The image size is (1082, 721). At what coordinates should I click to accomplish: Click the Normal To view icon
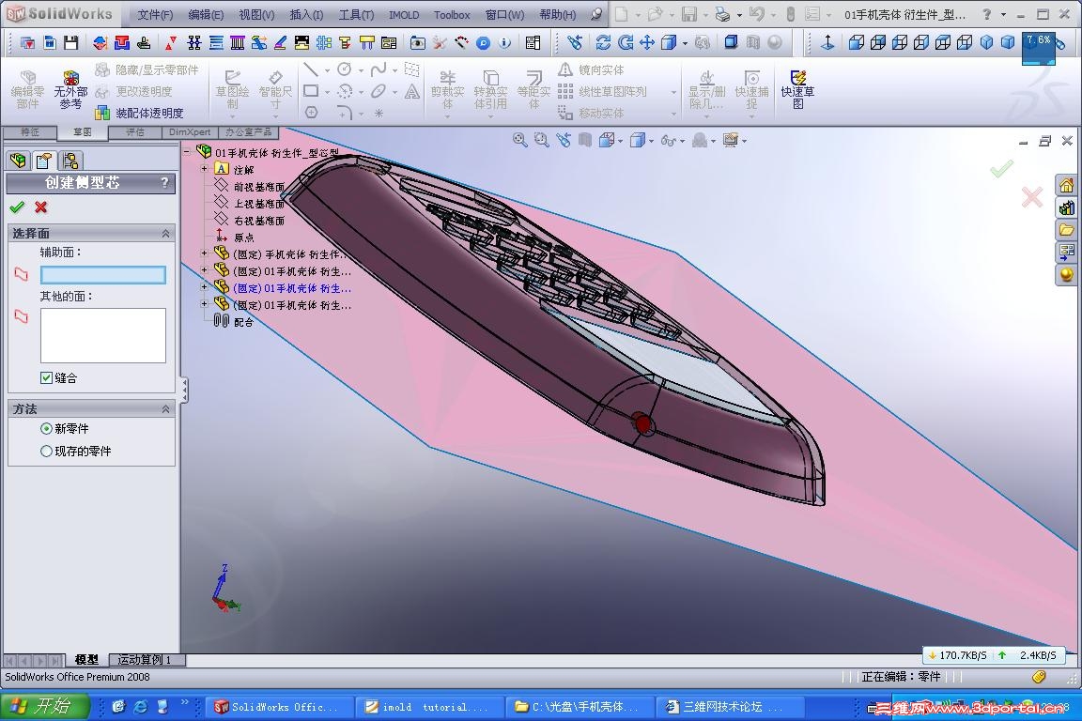[828, 43]
